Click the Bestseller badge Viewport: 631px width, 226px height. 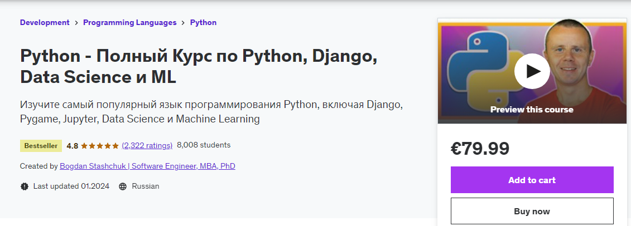[x=41, y=146]
